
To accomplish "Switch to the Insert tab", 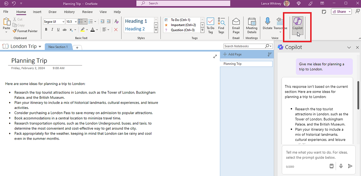I will [x=37, y=12].
